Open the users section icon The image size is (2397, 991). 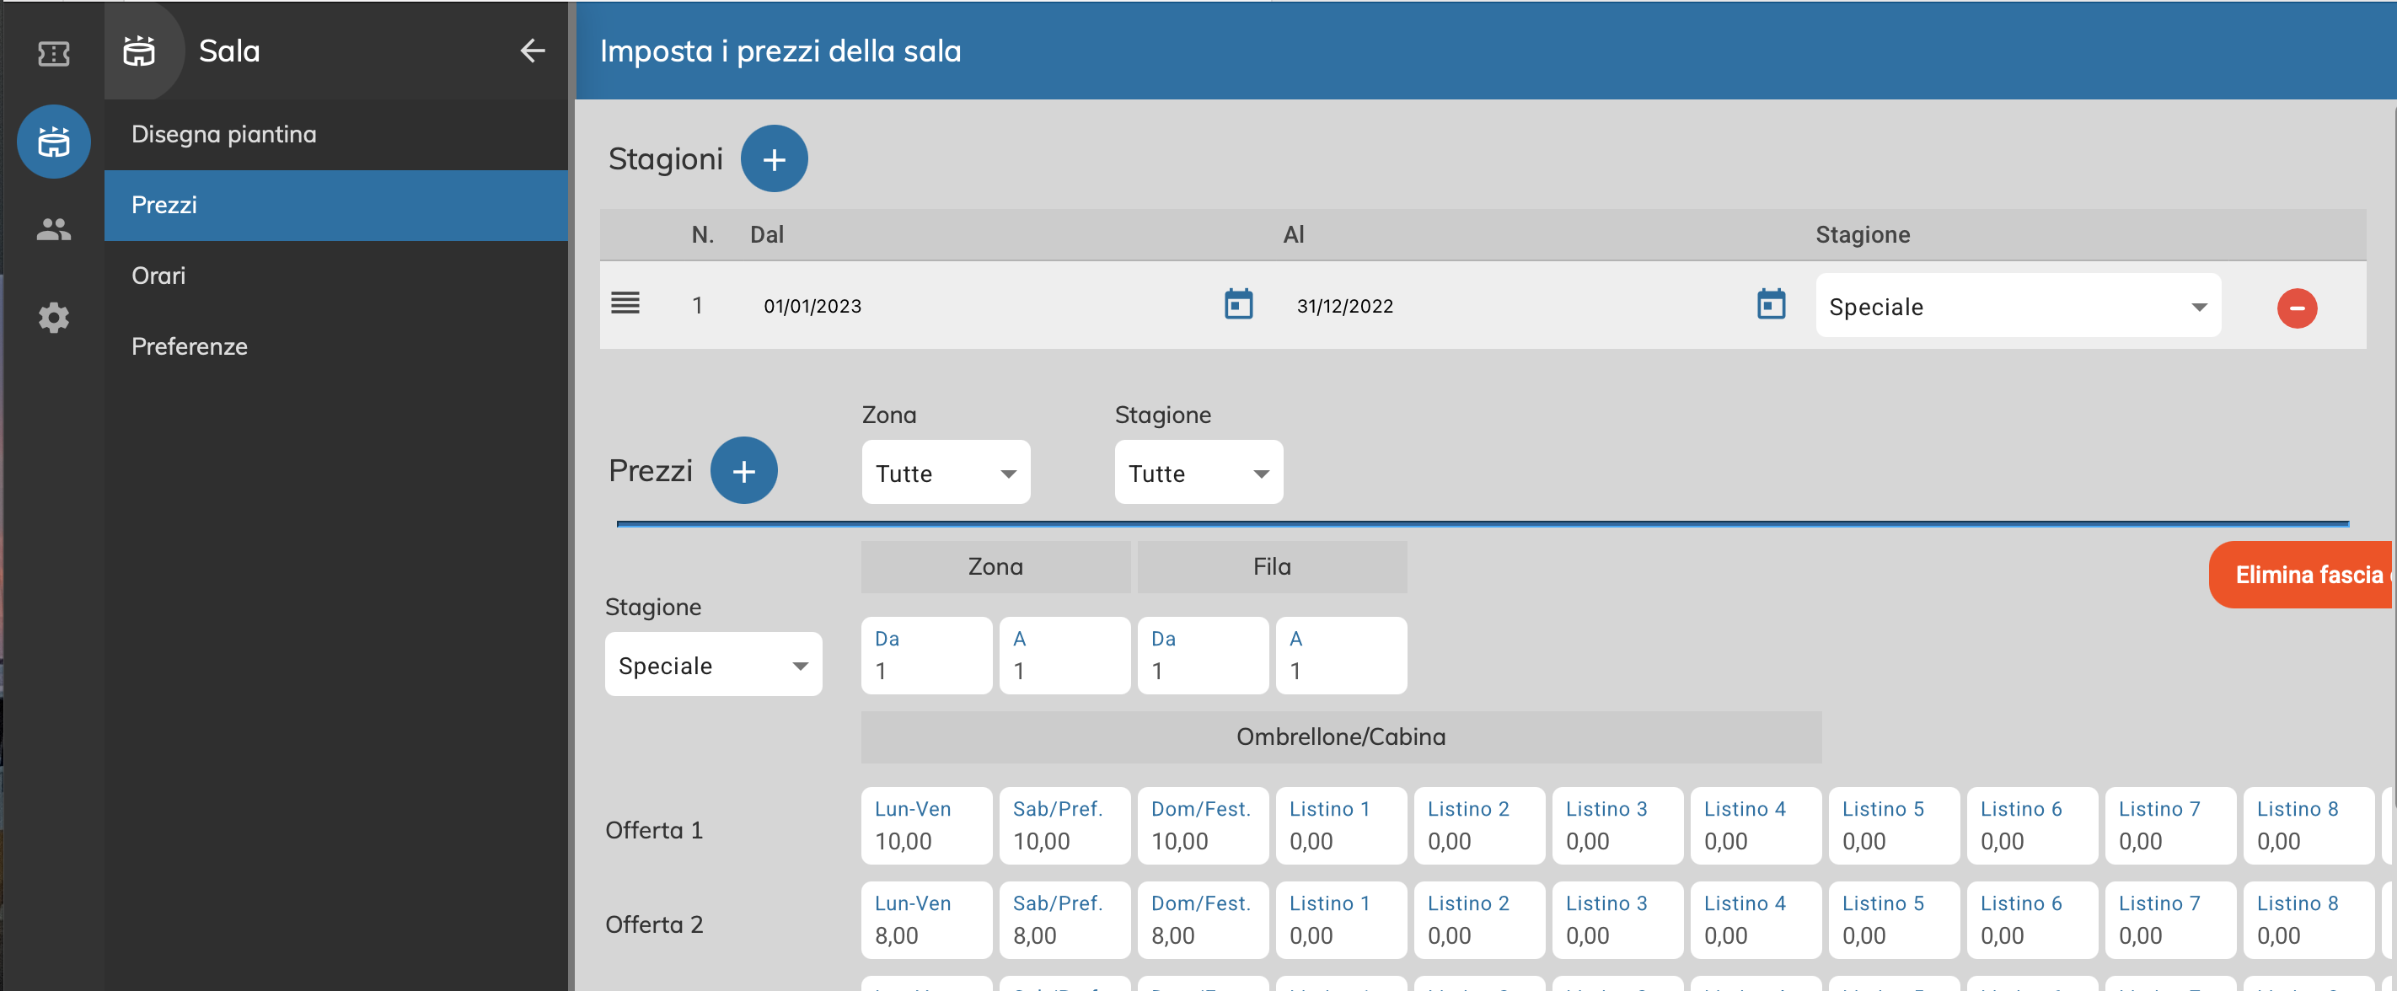pyautogui.click(x=53, y=229)
